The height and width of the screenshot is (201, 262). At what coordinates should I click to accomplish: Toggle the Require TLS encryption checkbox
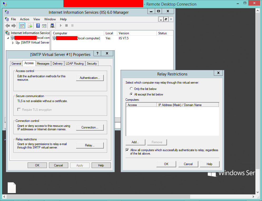(x=19, y=110)
